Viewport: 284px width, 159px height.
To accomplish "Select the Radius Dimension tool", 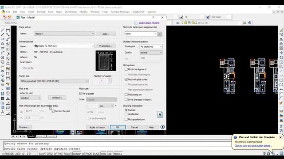I will pyautogui.click(x=8, y=49).
